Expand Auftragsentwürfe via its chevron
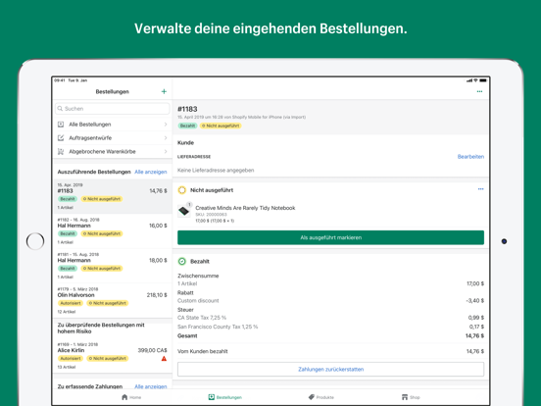 pos(166,137)
